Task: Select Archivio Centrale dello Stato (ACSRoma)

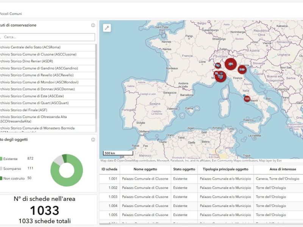Action: point(47,47)
